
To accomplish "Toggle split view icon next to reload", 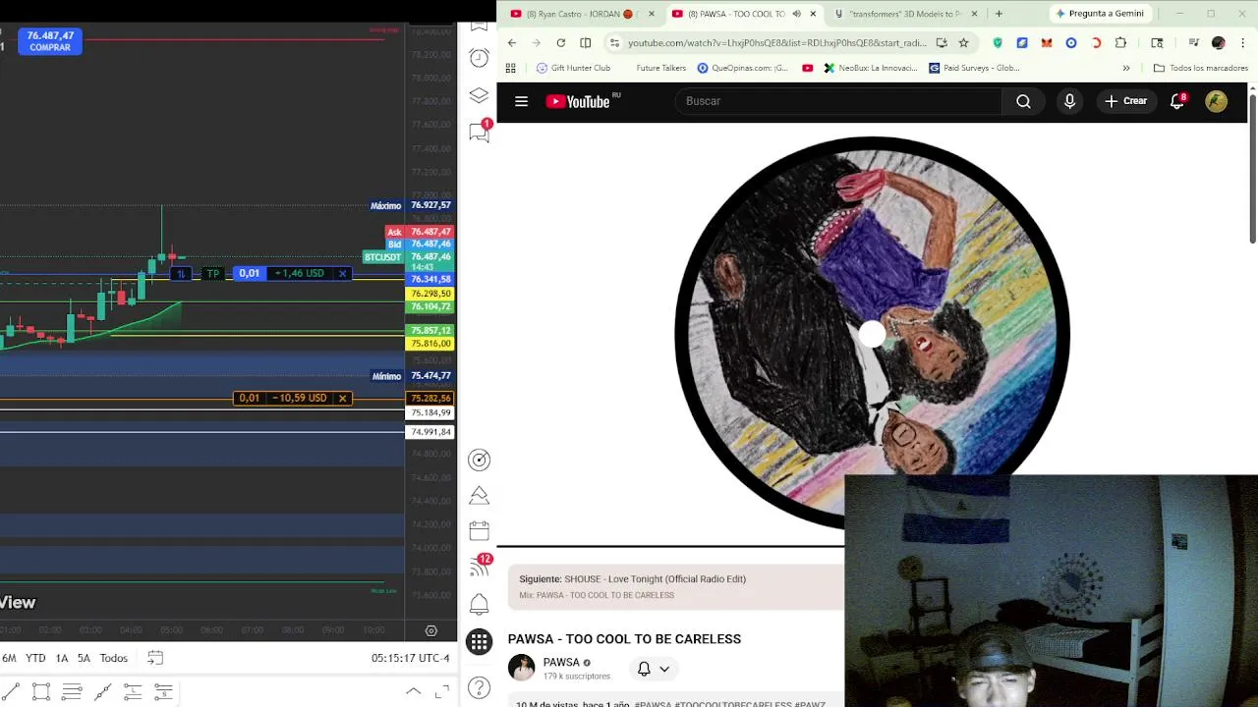I will pyautogui.click(x=586, y=42).
